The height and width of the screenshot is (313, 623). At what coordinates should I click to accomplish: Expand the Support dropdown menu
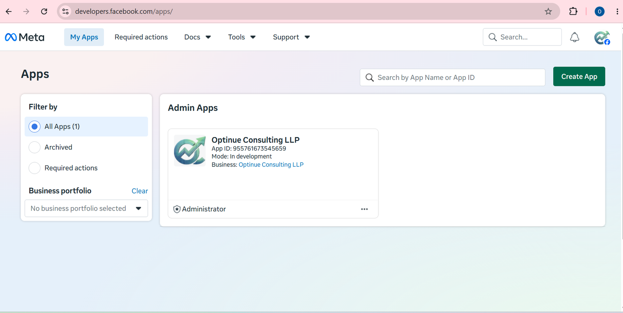[291, 37]
